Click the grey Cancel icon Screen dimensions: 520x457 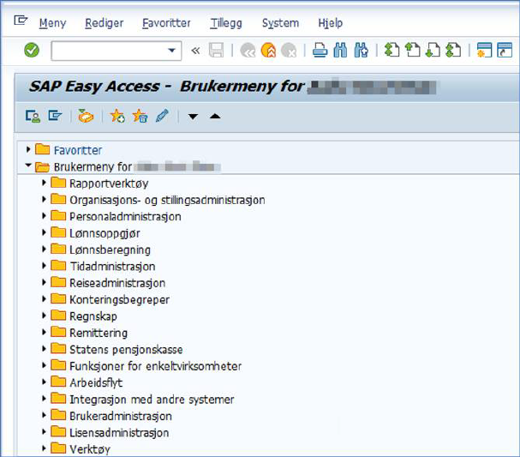[289, 51]
